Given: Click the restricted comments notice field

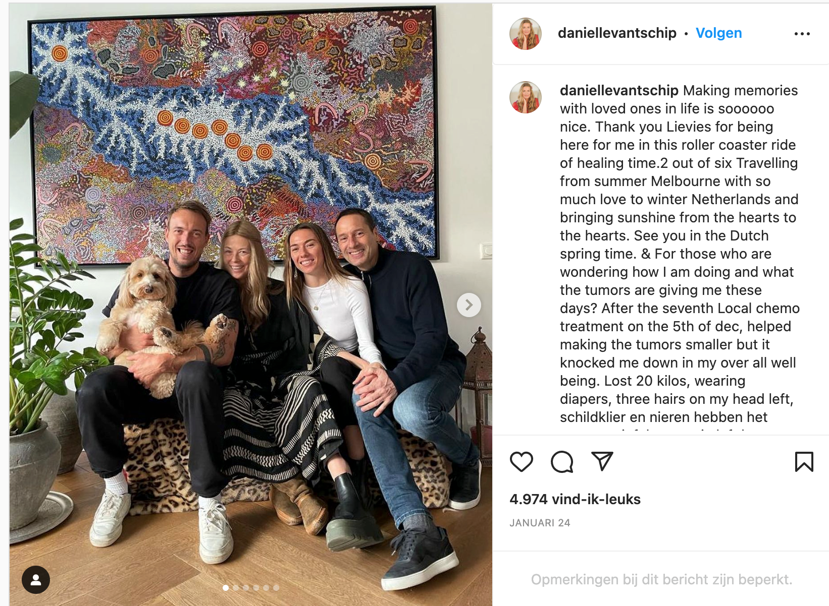Looking at the screenshot, I should tap(661, 579).
